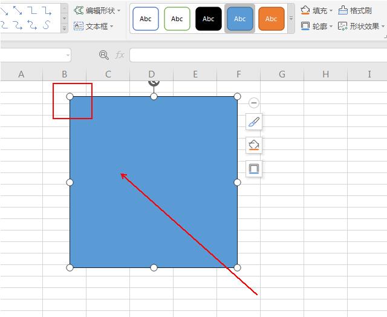Choose the elbow connector shape
Screen dimensions: 387x317
click(x=32, y=10)
